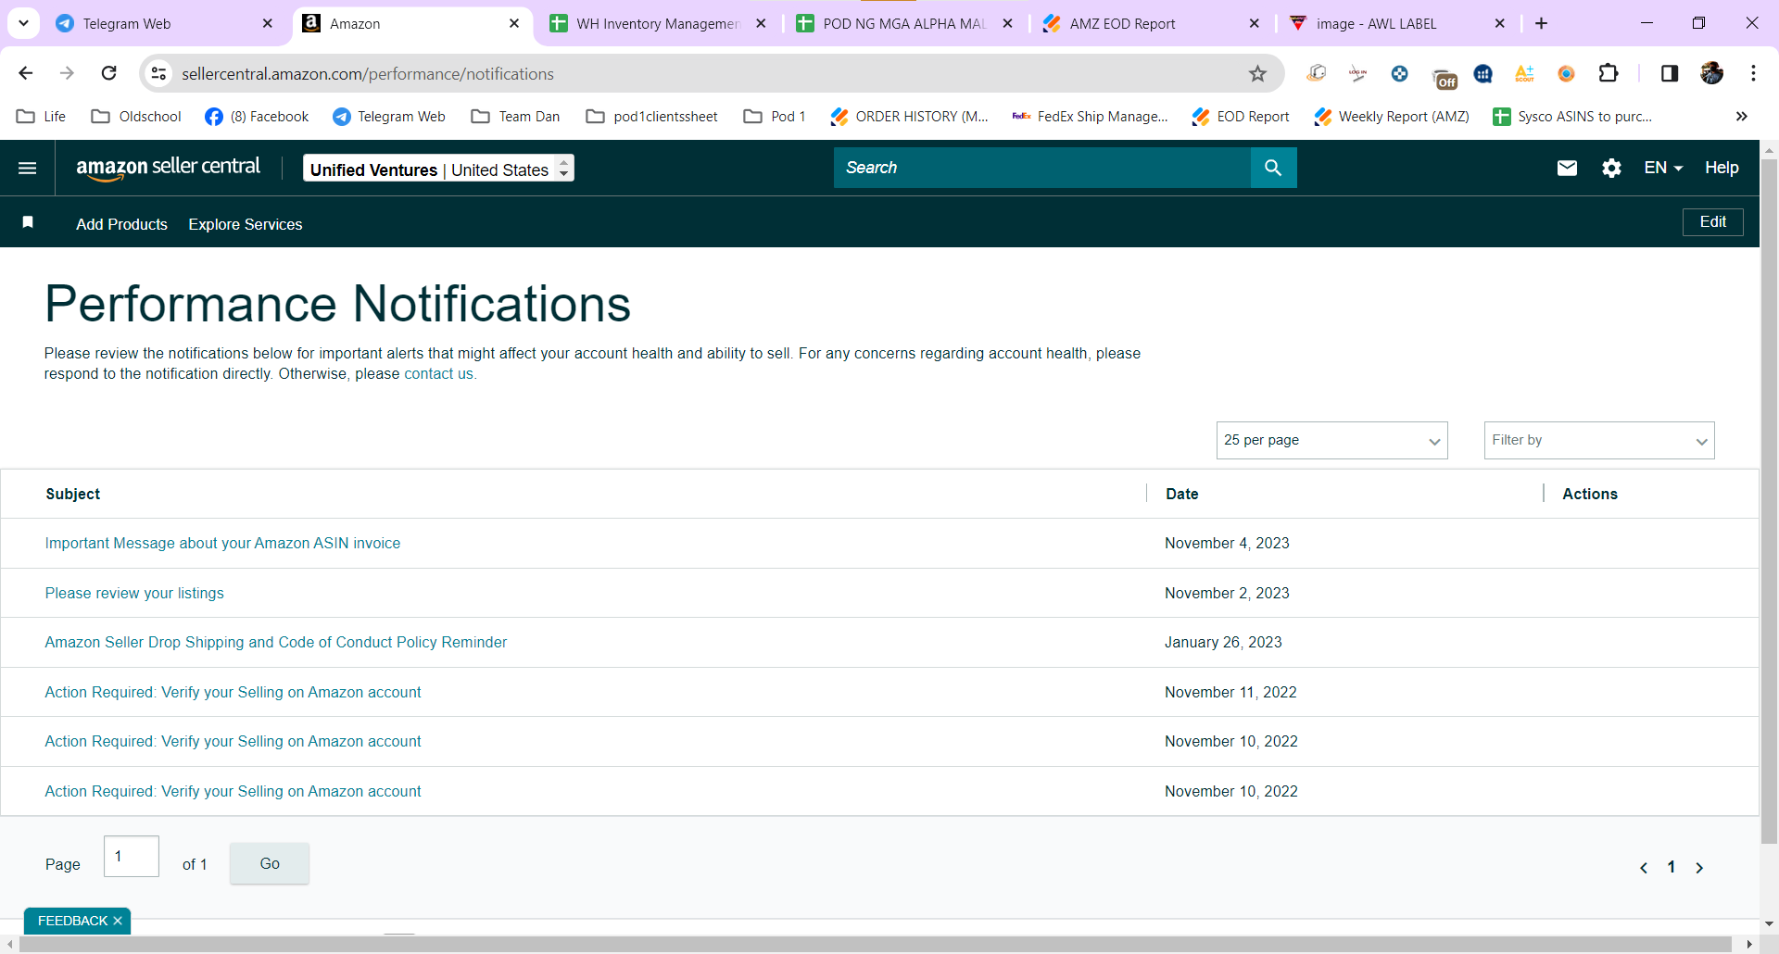The height and width of the screenshot is (954, 1779).
Task: View site information icon in address bar
Action: 159,73
